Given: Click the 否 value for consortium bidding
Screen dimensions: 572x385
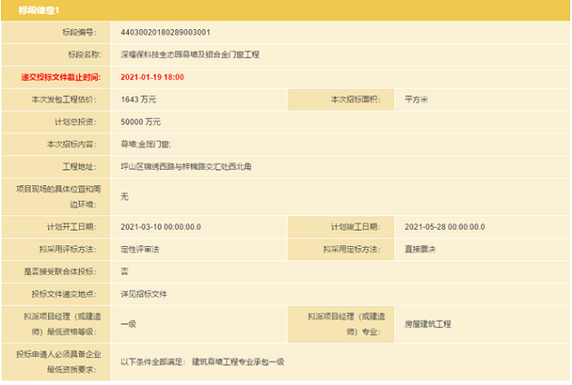Looking at the screenshot, I should click(123, 271).
